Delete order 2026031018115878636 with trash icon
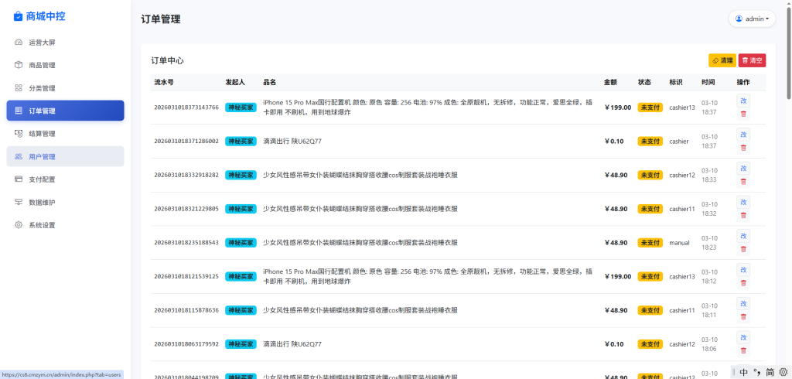This screenshot has height=379, width=792. (x=743, y=317)
